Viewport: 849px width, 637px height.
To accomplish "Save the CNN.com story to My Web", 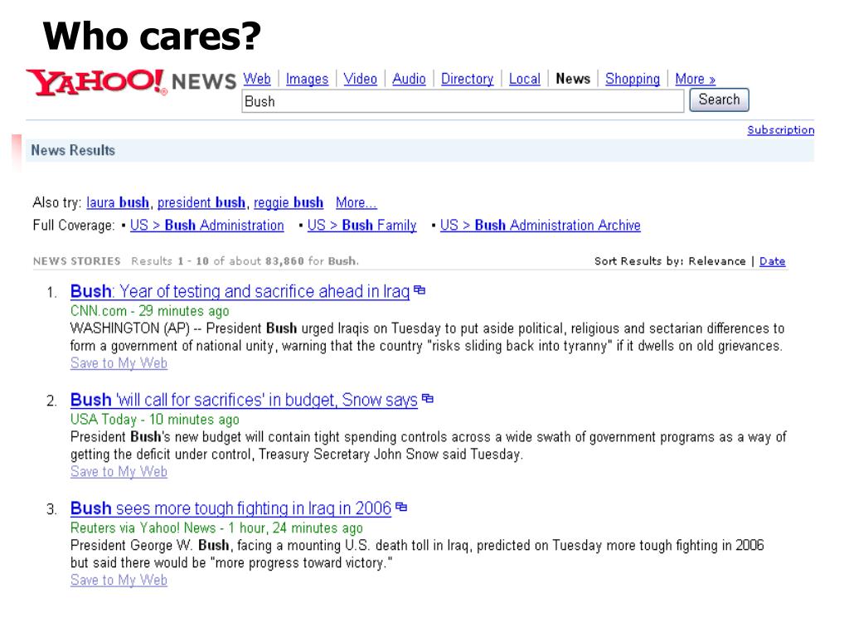I will click(x=119, y=363).
